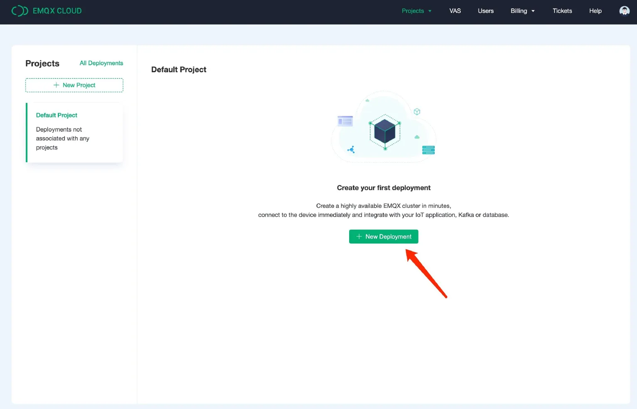Click the Projects dropdown arrow in the navbar
This screenshot has height=409, width=637.
[x=430, y=11]
